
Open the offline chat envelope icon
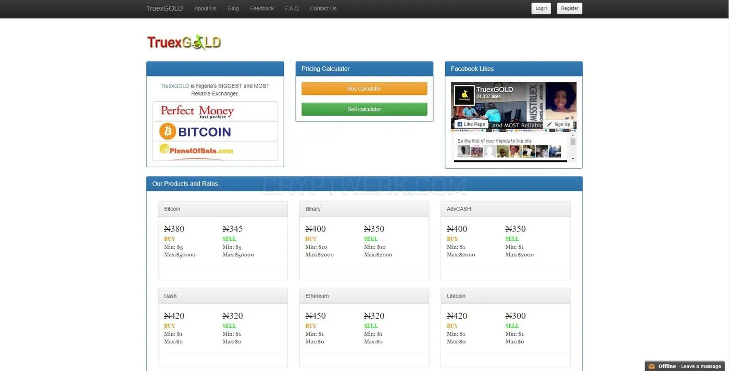[x=651, y=366]
